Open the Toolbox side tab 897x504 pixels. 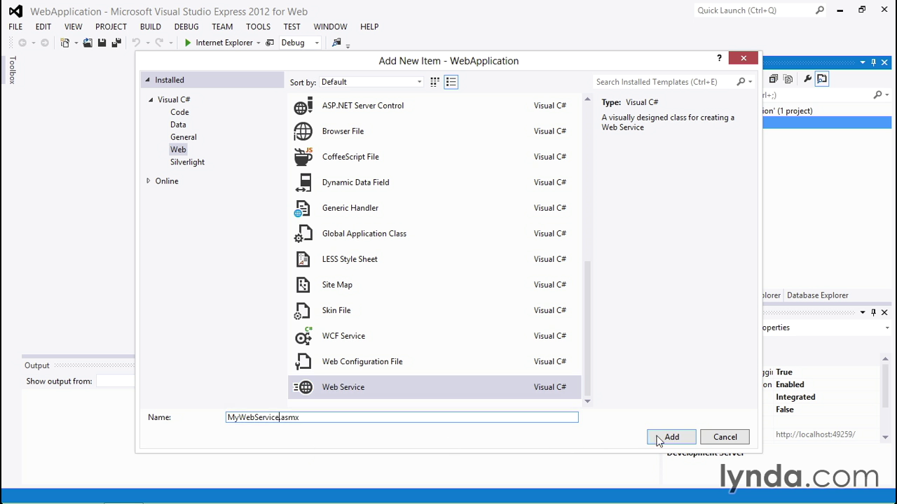point(12,70)
